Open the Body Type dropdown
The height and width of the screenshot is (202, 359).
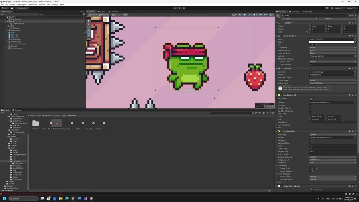(x=333, y=135)
